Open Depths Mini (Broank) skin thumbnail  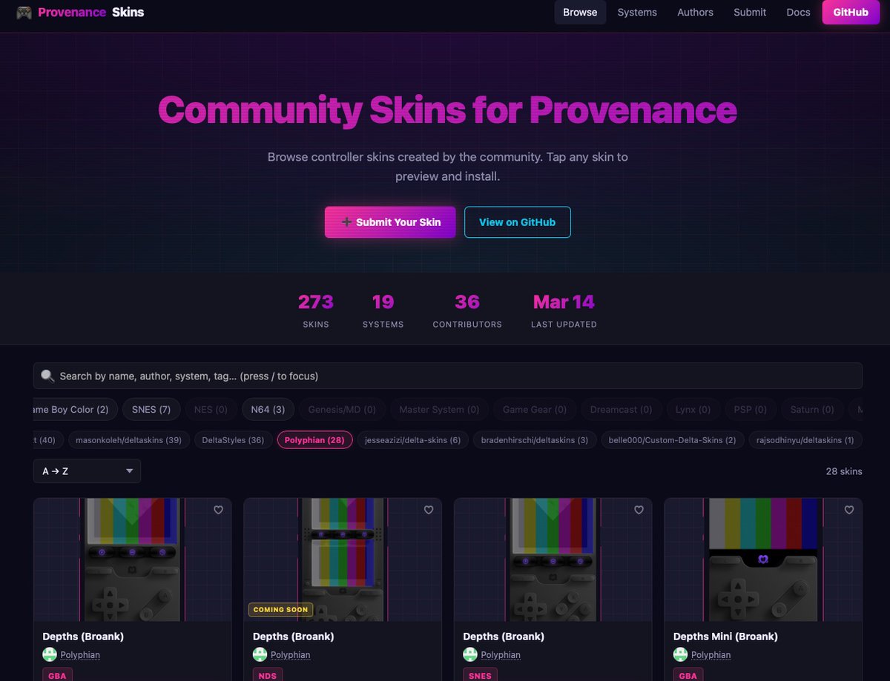(x=763, y=559)
